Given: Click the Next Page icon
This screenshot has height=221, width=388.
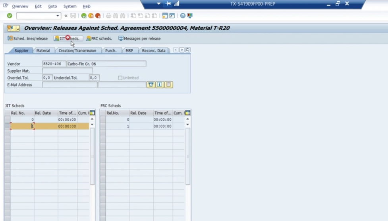Looking at the screenshot, I should tap(147, 16).
